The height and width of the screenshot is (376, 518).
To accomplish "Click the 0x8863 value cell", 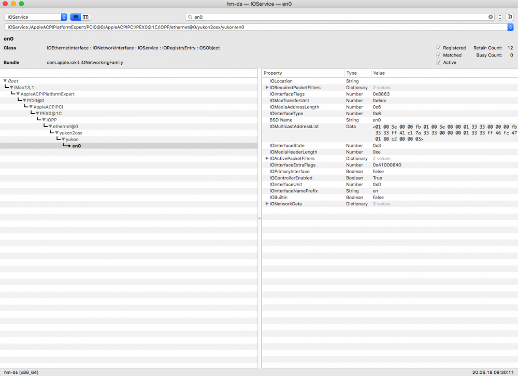I will [x=381, y=94].
